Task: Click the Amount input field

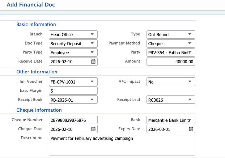Action: 171,62
